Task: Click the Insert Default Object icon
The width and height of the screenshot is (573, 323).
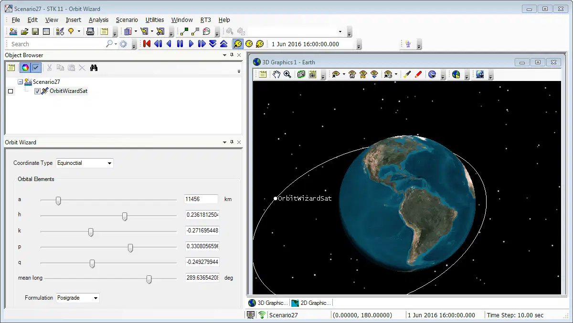Action: coord(60,31)
